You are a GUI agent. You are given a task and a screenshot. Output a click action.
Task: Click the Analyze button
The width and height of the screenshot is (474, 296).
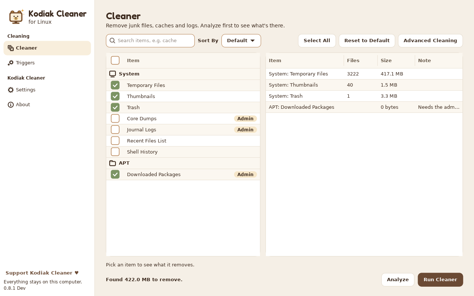398,280
